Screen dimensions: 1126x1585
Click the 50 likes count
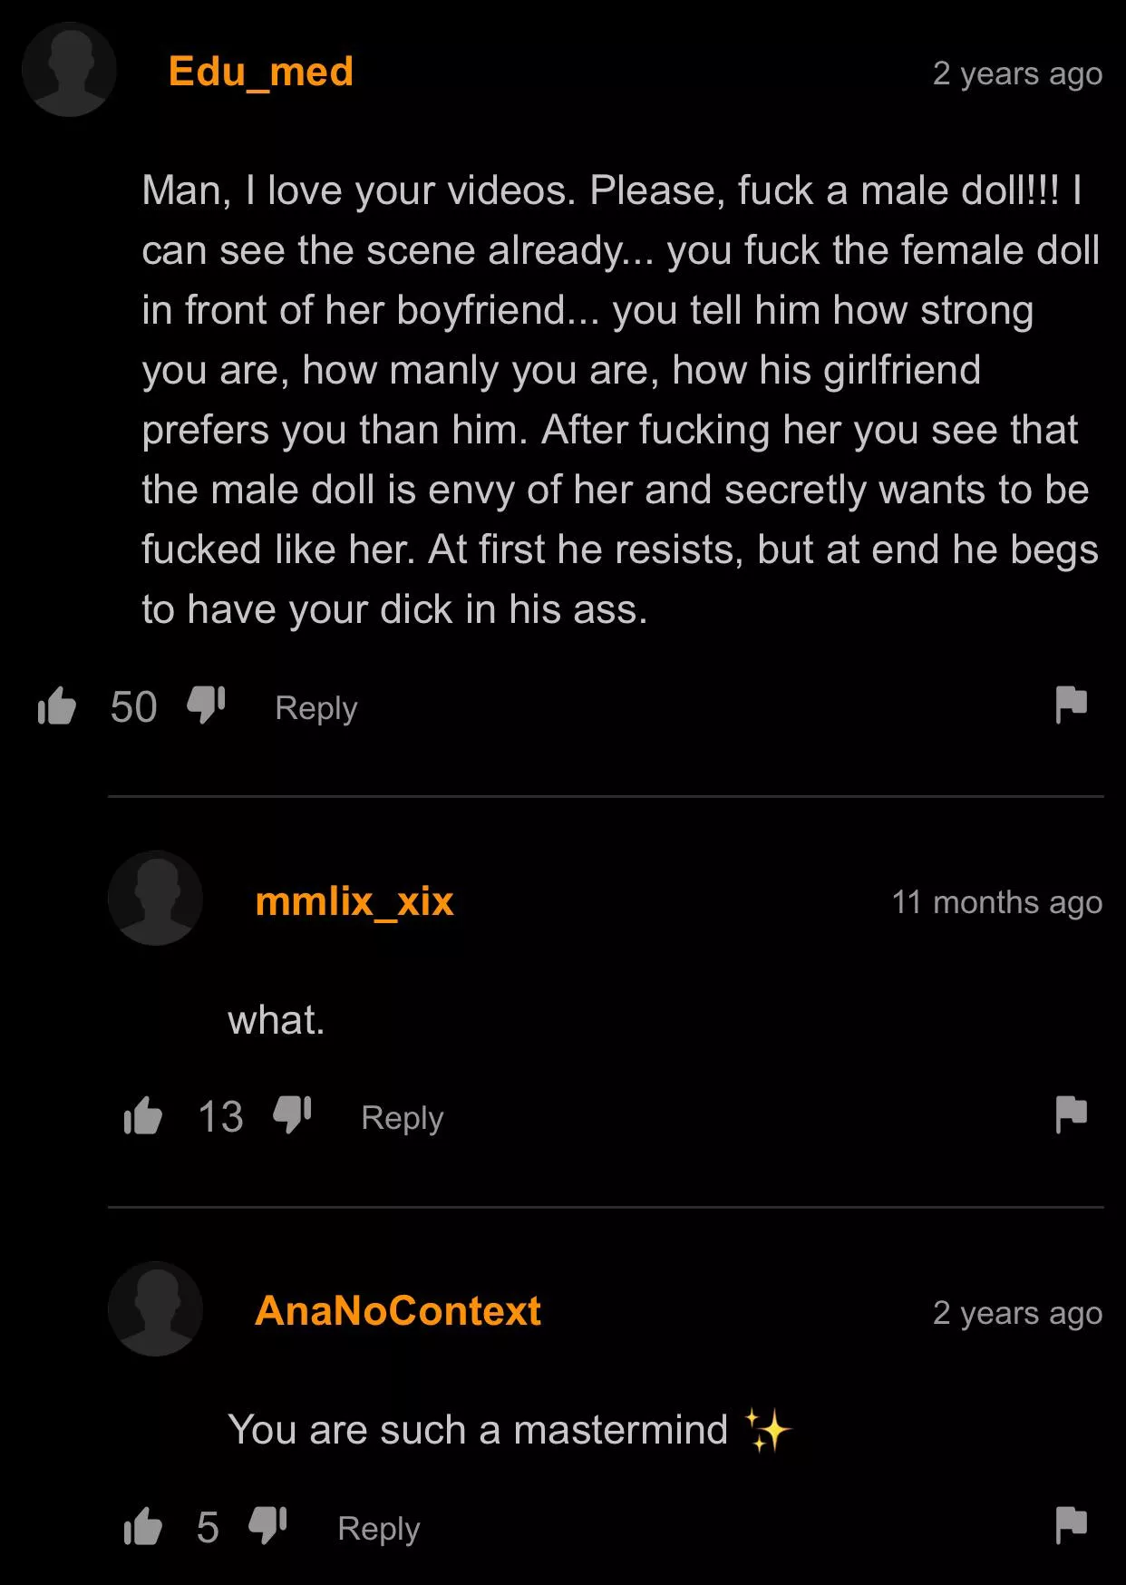tap(133, 707)
